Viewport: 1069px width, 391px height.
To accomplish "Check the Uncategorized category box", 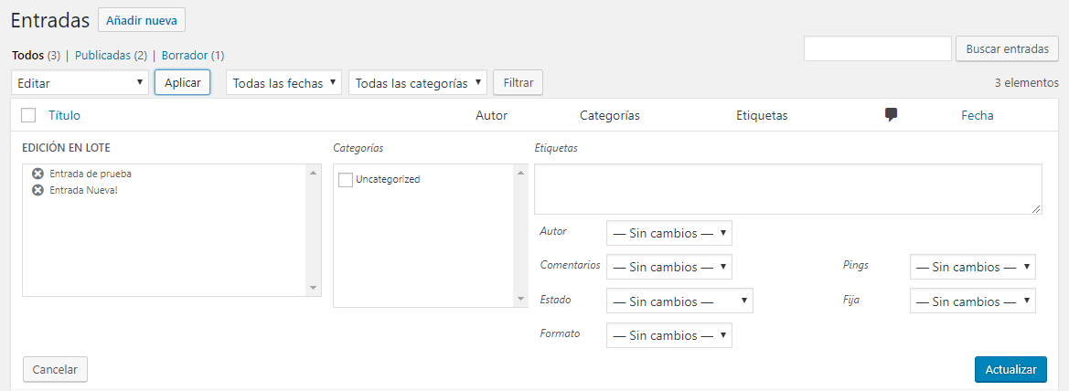I will (x=346, y=180).
